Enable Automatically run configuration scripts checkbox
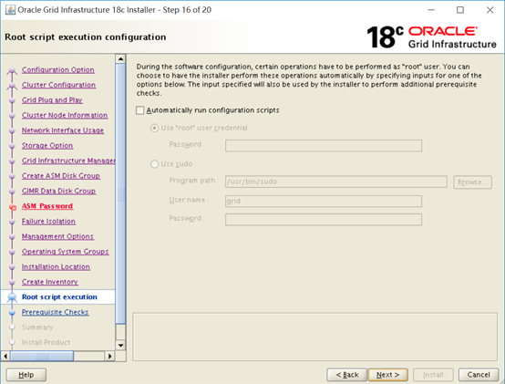The height and width of the screenshot is (384, 505). (x=139, y=110)
